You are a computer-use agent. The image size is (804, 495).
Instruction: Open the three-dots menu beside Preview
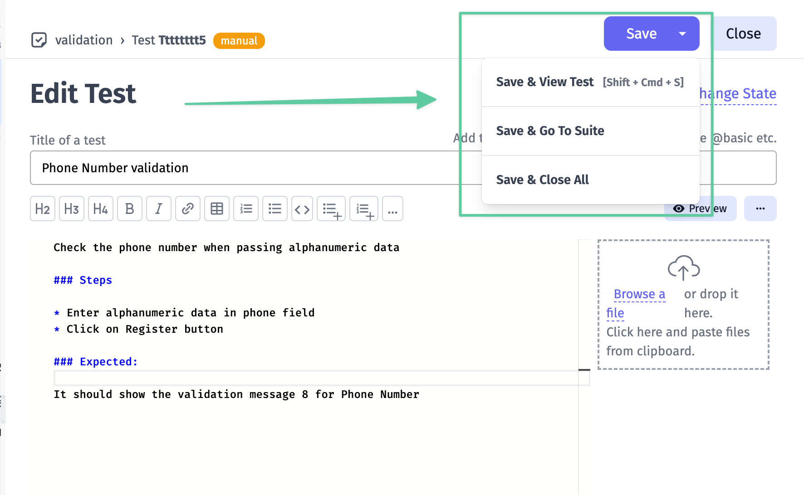coord(760,209)
